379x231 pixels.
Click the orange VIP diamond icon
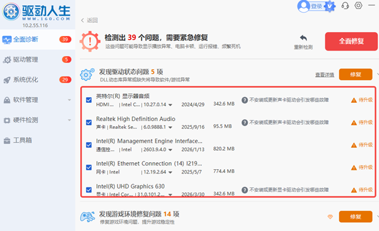pyautogui.click(x=330, y=216)
